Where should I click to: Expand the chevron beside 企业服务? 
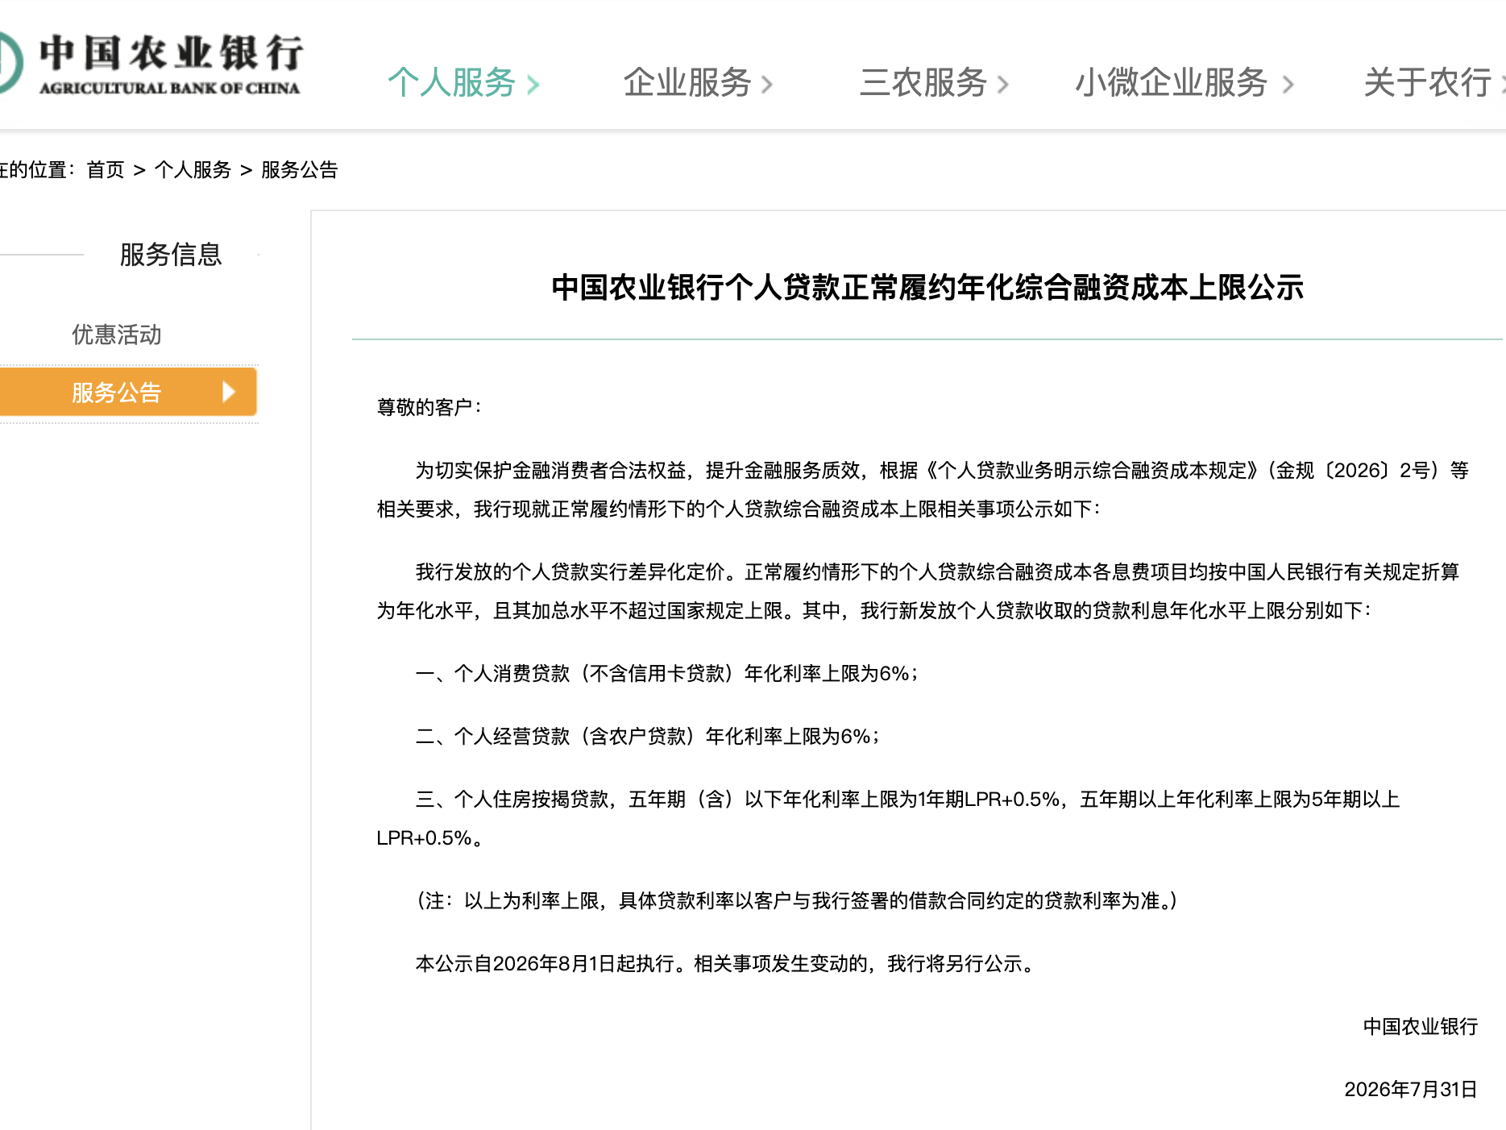pyautogui.click(x=766, y=84)
